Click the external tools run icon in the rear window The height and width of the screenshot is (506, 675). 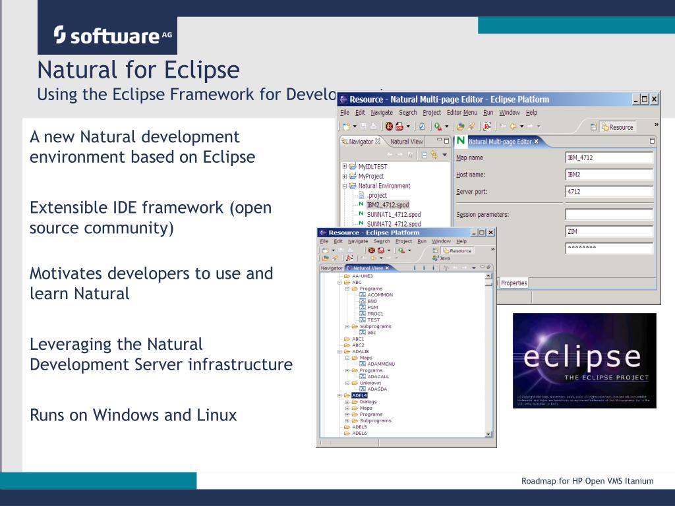pos(437,126)
